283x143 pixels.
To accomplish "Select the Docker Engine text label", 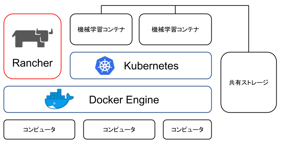I will [x=124, y=99].
